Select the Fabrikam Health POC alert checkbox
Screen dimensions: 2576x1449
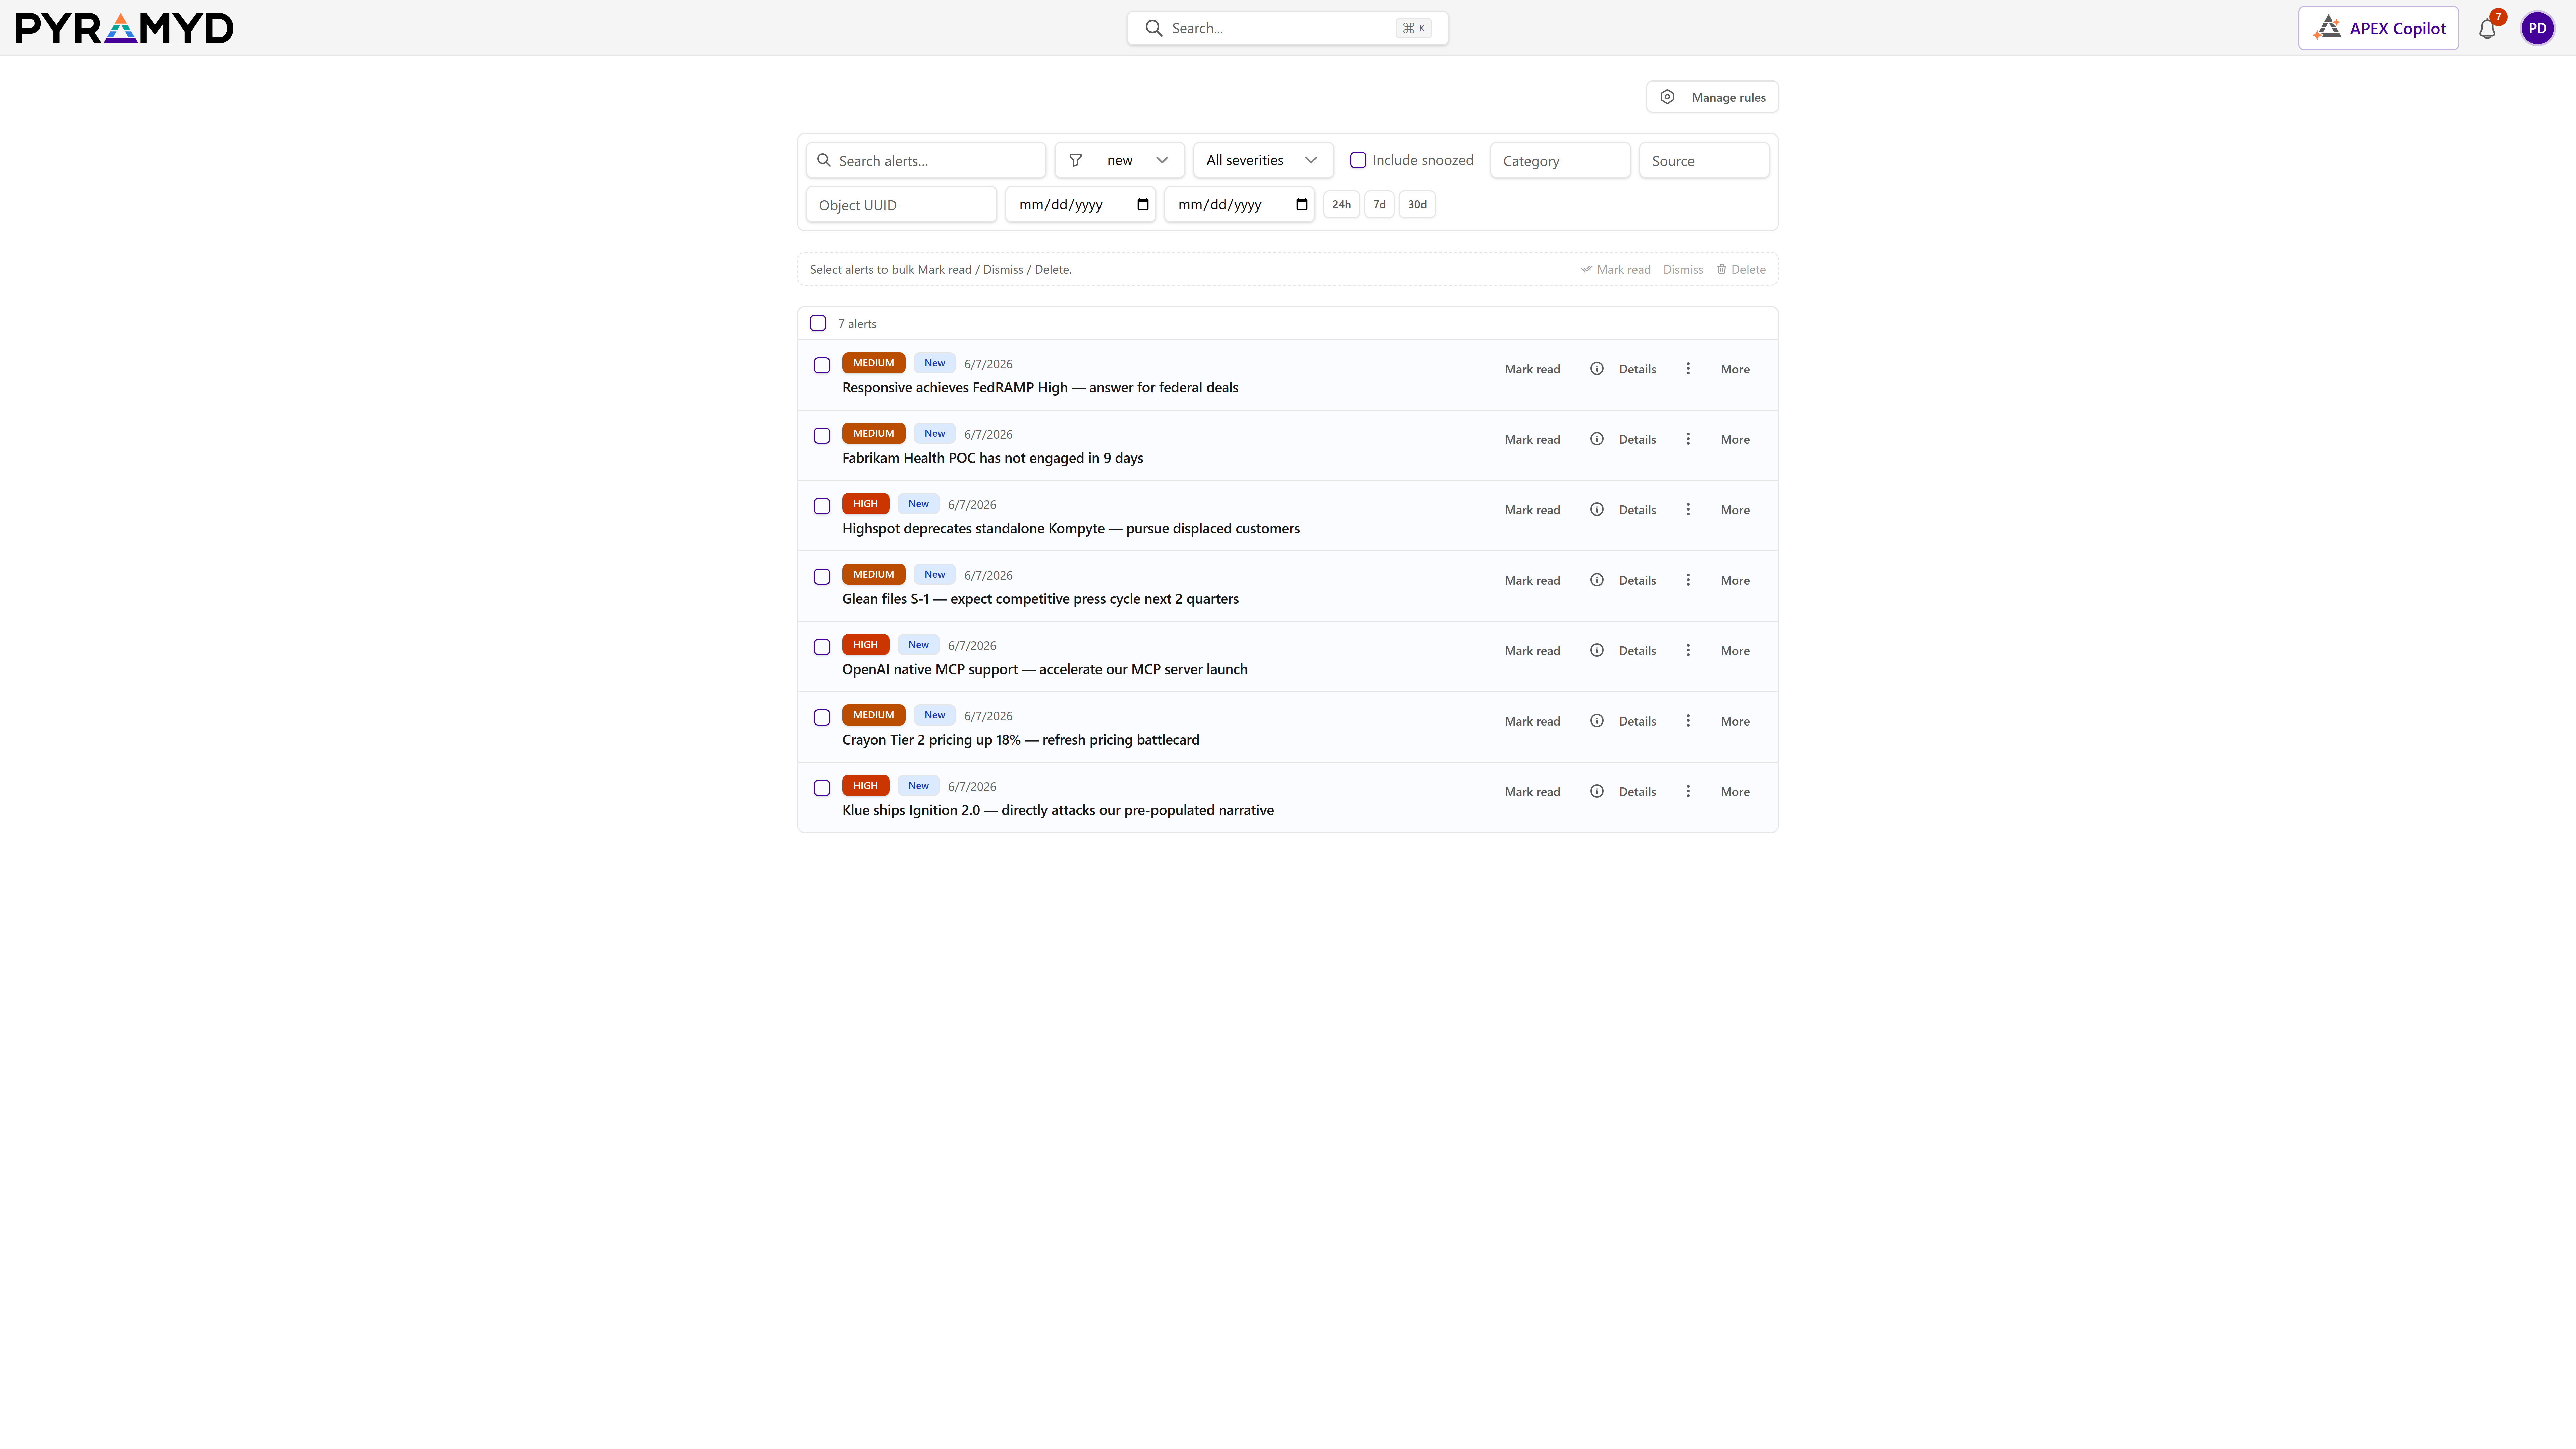[x=822, y=436]
